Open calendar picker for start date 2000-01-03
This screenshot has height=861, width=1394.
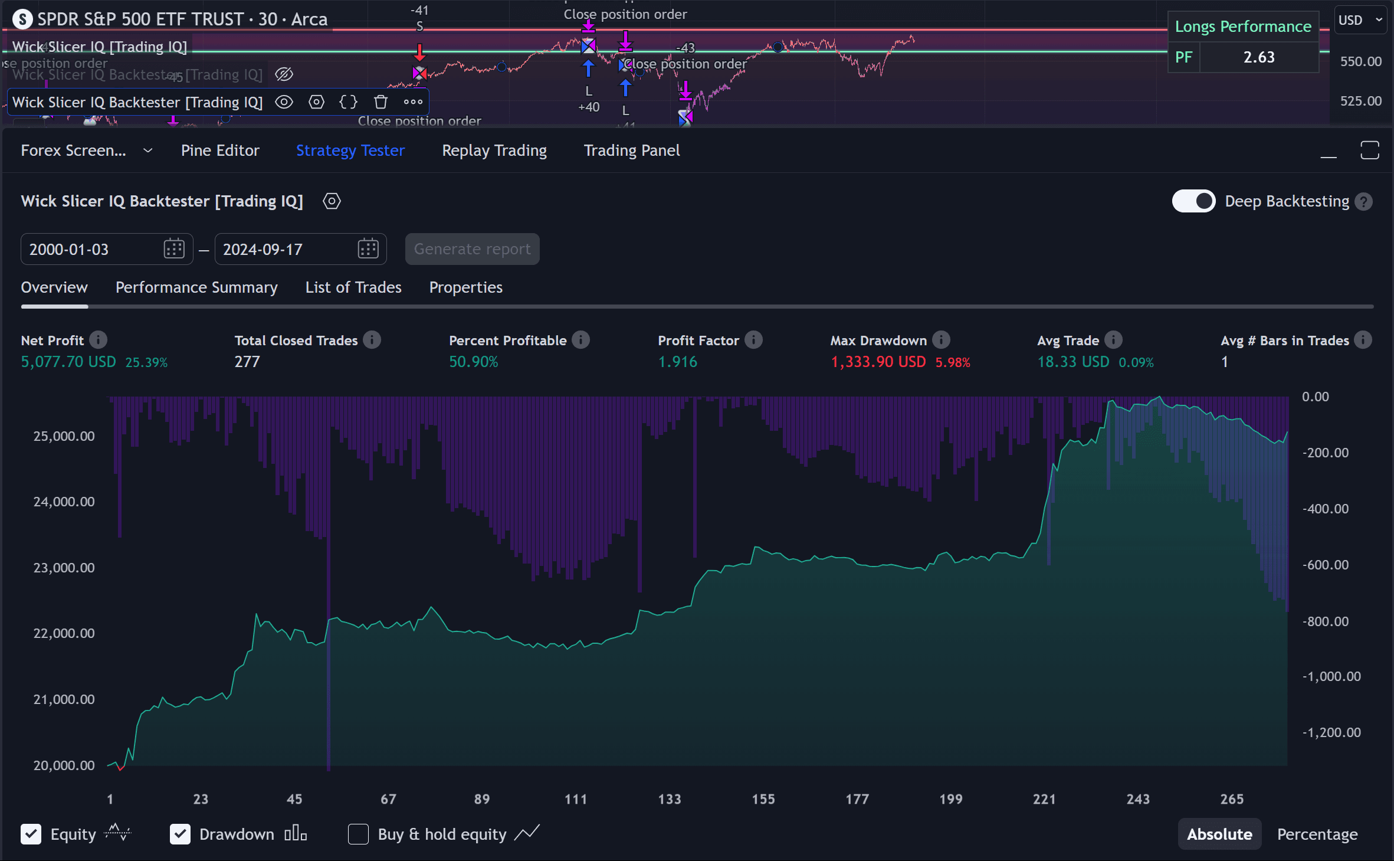point(174,249)
